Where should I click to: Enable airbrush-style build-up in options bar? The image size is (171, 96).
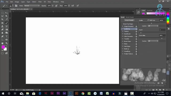73,6
